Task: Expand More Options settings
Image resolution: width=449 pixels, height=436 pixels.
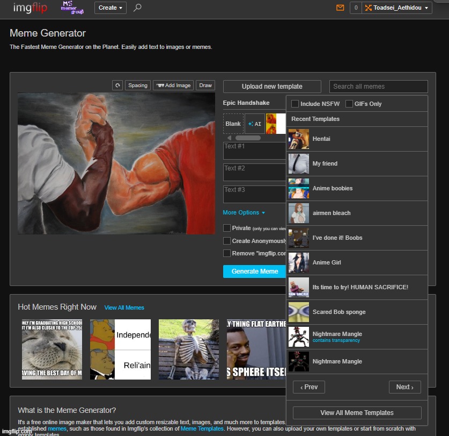Action: [x=244, y=212]
